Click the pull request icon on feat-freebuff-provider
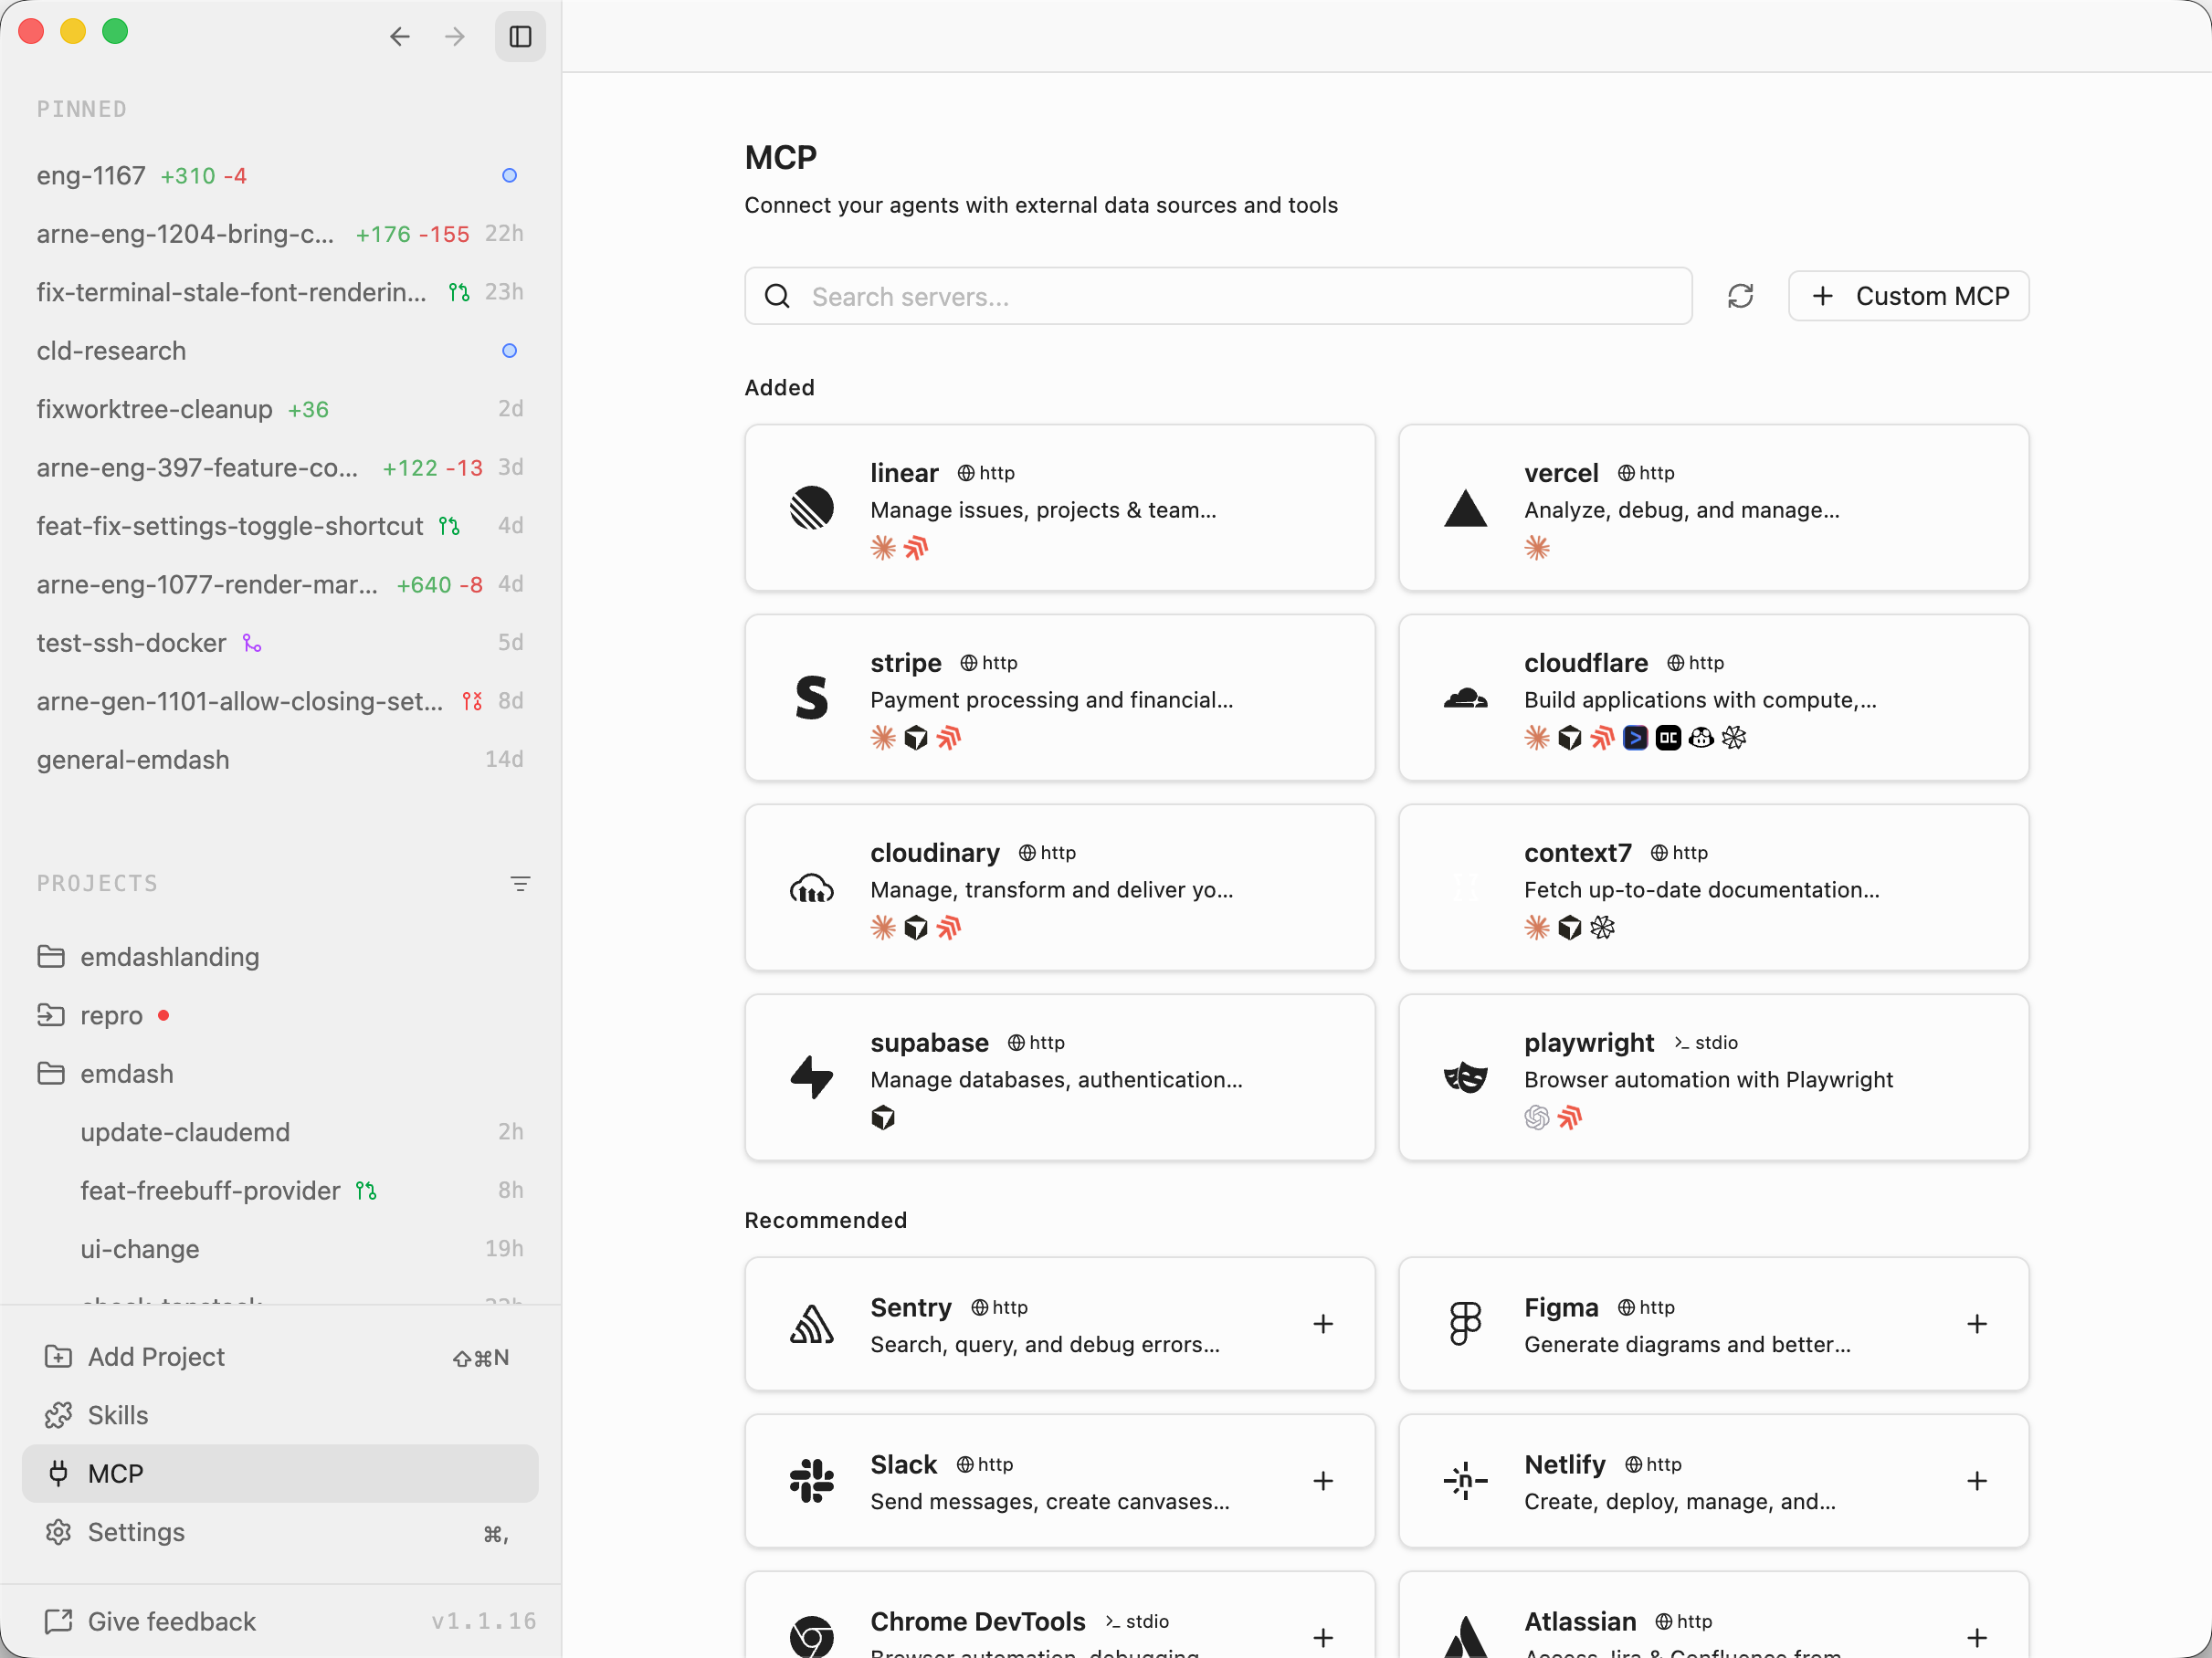 (366, 1191)
